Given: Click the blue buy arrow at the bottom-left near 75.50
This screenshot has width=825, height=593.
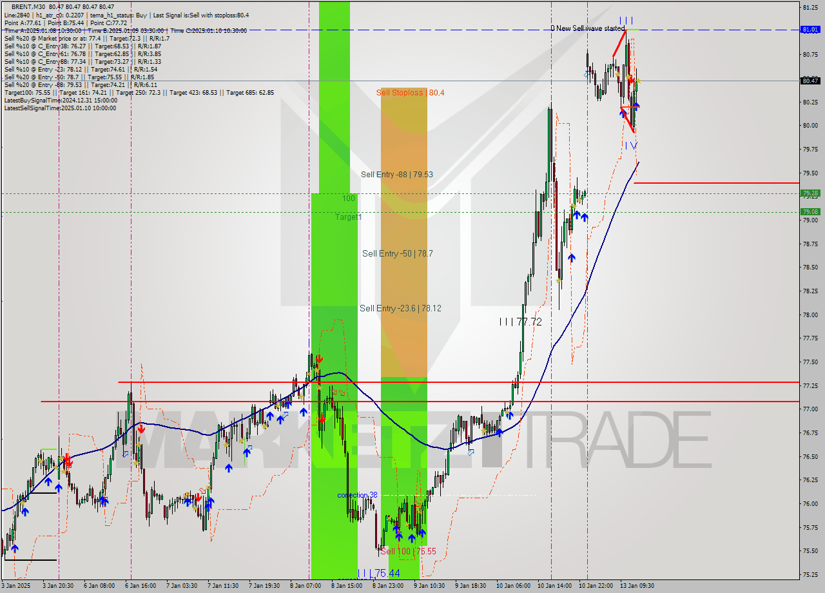Looking at the screenshot, I should point(14,549).
